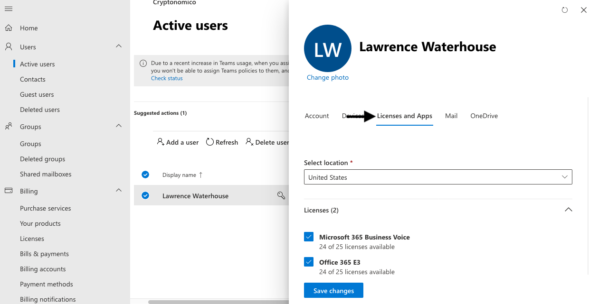Click the Save changes button

pyautogui.click(x=333, y=290)
